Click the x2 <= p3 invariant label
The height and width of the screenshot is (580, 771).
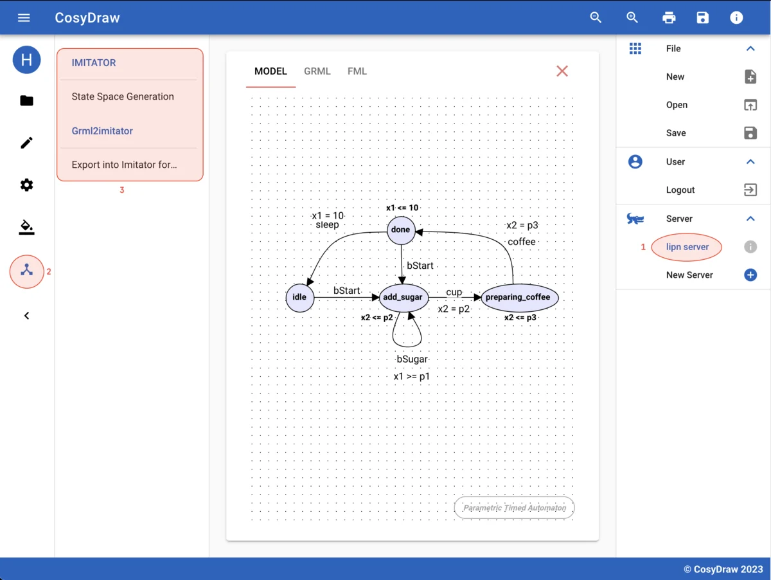coord(520,318)
